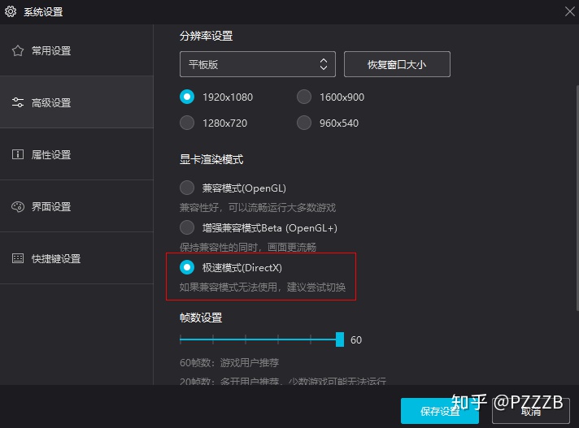Click the sliders icon beside 高级设置

coord(18,102)
